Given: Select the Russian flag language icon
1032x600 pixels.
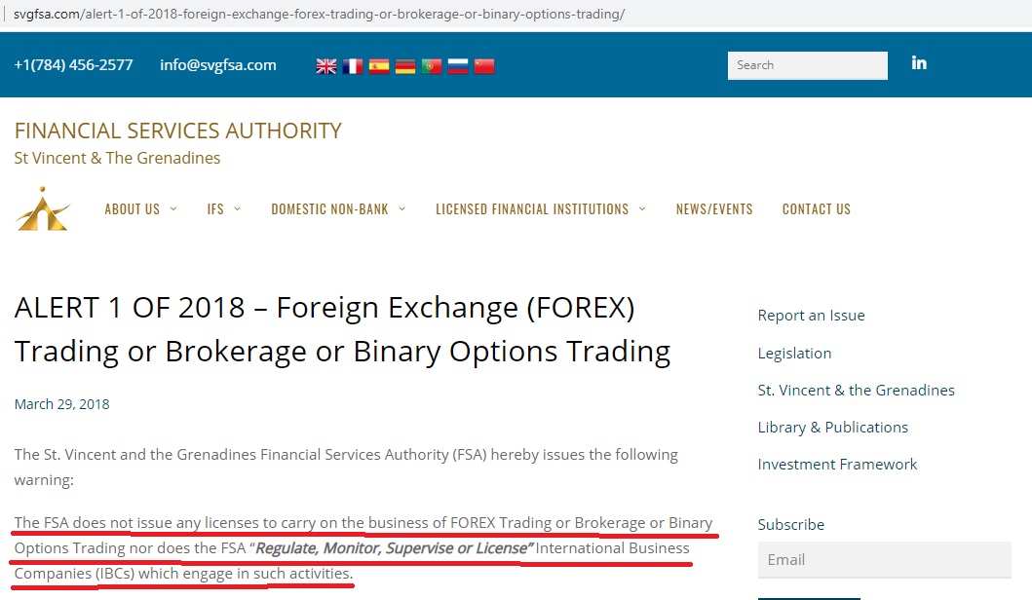Looking at the screenshot, I should (x=457, y=66).
